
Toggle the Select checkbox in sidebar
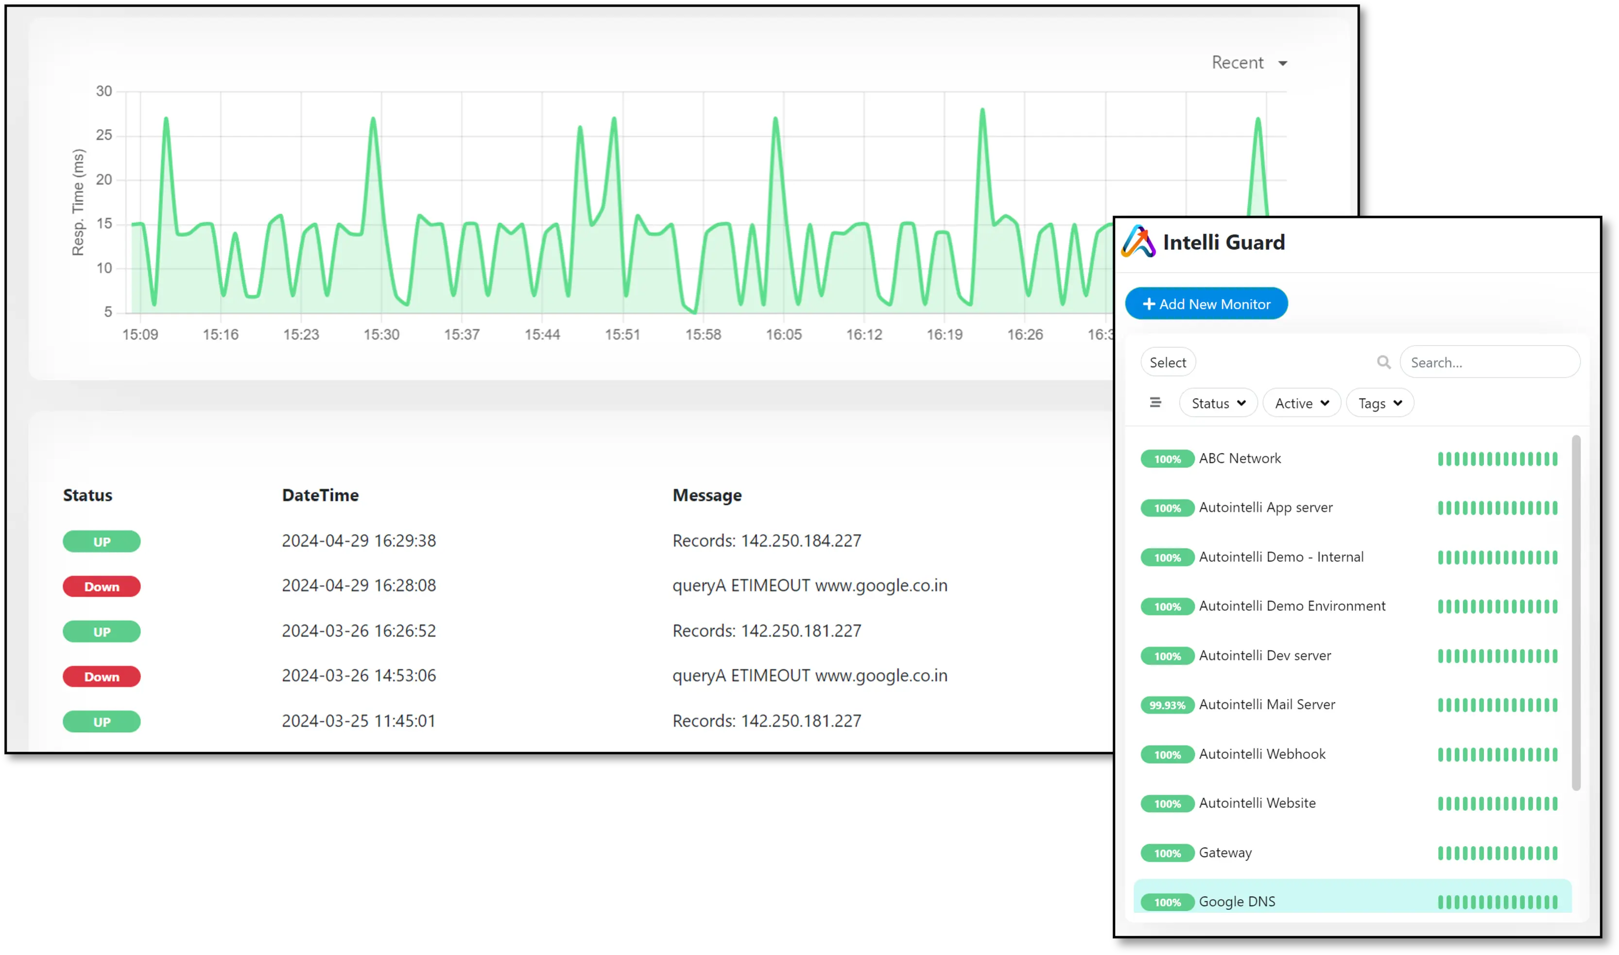pyautogui.click(x=1168, y=363)
